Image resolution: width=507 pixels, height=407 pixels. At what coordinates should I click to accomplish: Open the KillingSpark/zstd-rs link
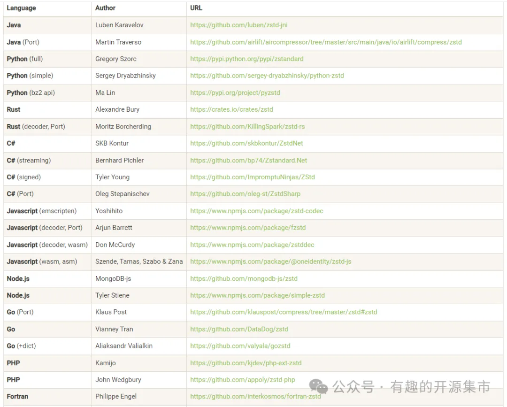tap(247, 126)
